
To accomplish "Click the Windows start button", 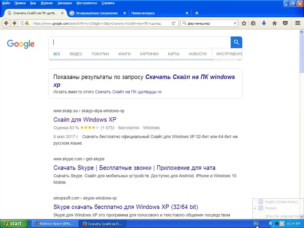I will [14, 224].
